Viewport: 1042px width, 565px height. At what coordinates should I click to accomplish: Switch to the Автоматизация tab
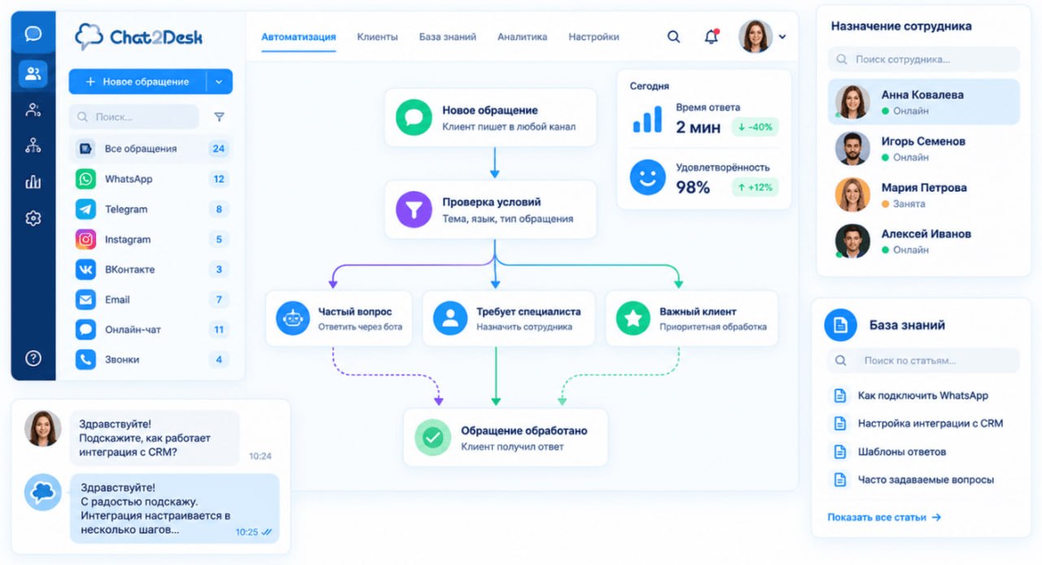tap(299, 37)
